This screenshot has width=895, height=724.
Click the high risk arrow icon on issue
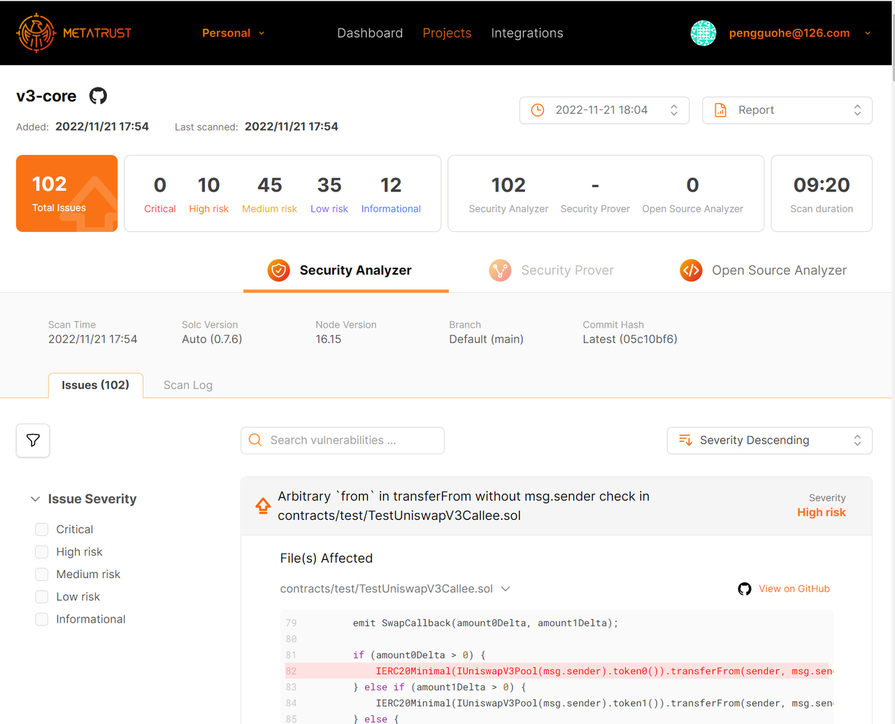pyautogui.click(x=263, y=506)
